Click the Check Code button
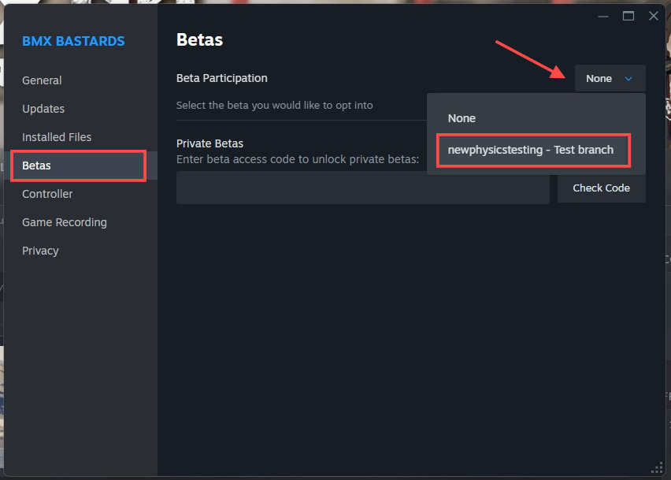This screenshot has width=671, height=480. (601, 188)
